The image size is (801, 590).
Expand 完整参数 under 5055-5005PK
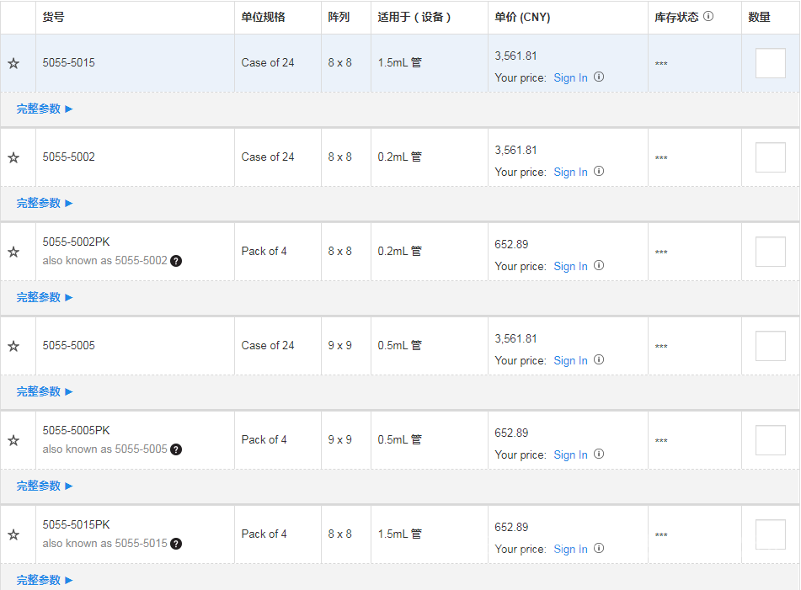[45, 486]
